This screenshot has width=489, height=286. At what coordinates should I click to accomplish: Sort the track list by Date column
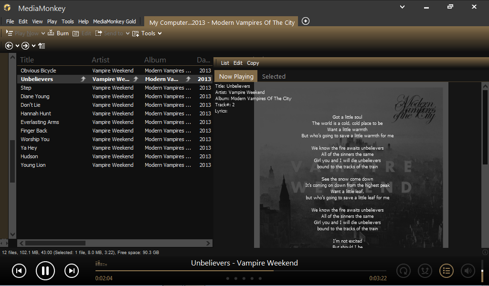[203, 60]
